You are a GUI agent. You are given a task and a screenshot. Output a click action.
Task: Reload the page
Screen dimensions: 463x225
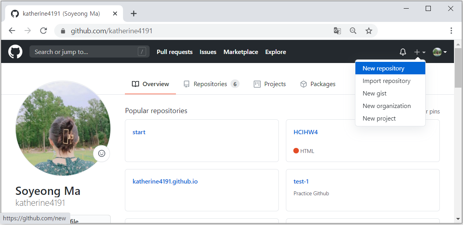click(44, 31)
